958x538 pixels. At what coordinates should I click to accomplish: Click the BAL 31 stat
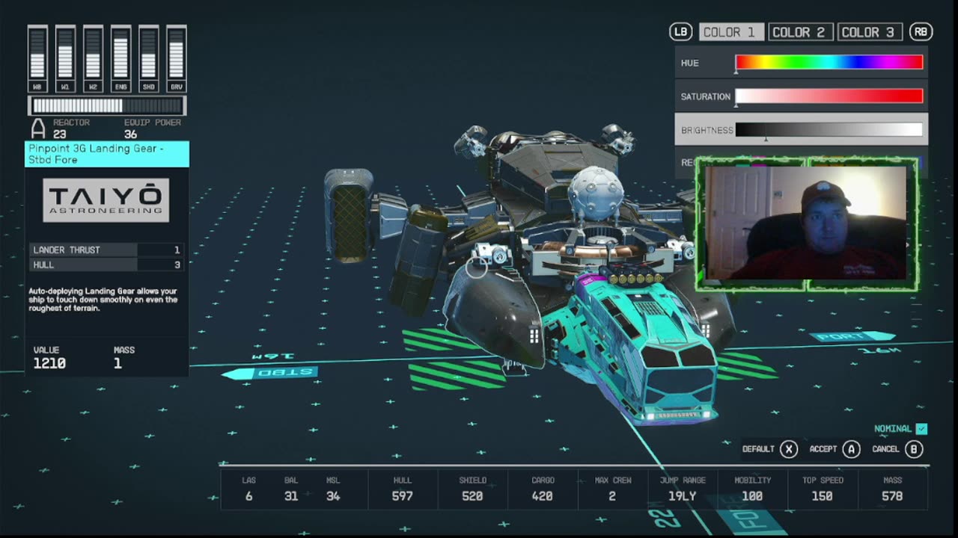(x=291, y=489)
